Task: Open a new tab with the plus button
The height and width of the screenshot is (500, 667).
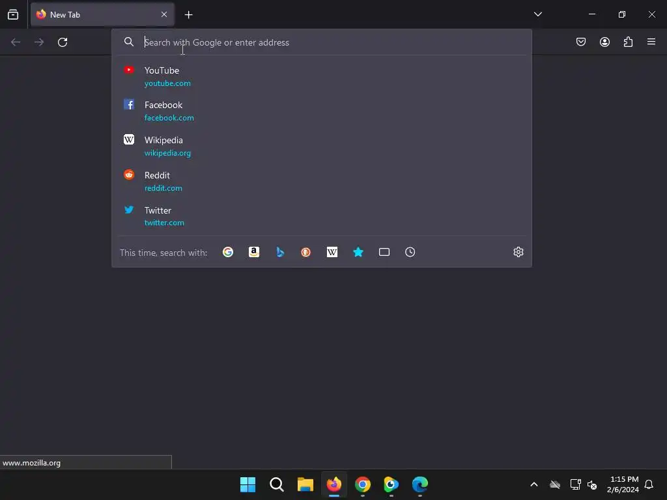Action: coord(188,15)
